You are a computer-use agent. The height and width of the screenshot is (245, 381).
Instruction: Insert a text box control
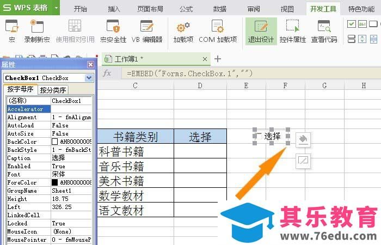362,24
